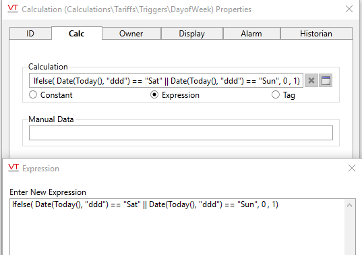Select the Tag radio button
The height and width of the screenshot is (255, 362).
276,94
